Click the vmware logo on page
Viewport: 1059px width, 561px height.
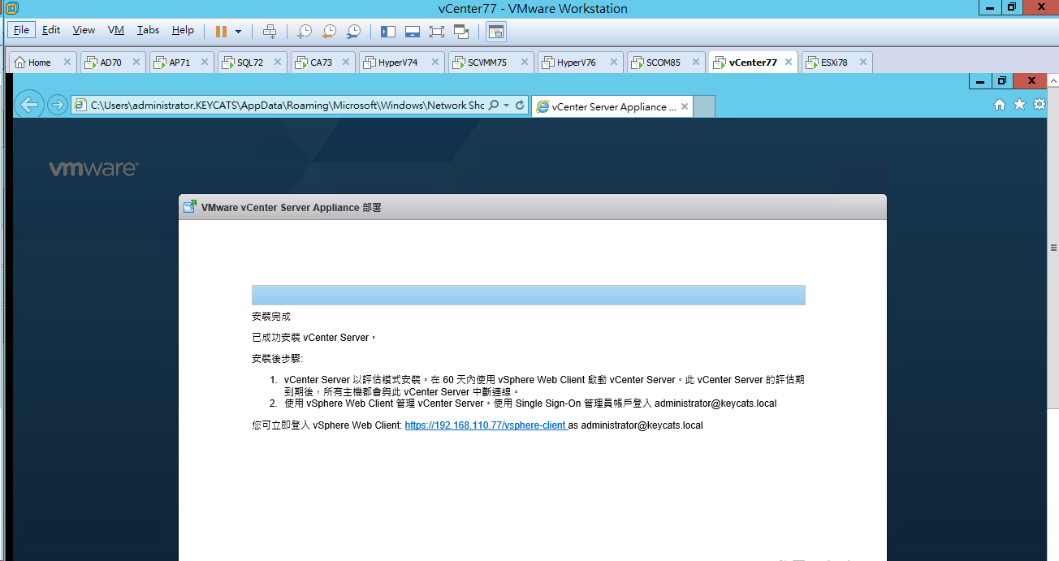point(93,169)
